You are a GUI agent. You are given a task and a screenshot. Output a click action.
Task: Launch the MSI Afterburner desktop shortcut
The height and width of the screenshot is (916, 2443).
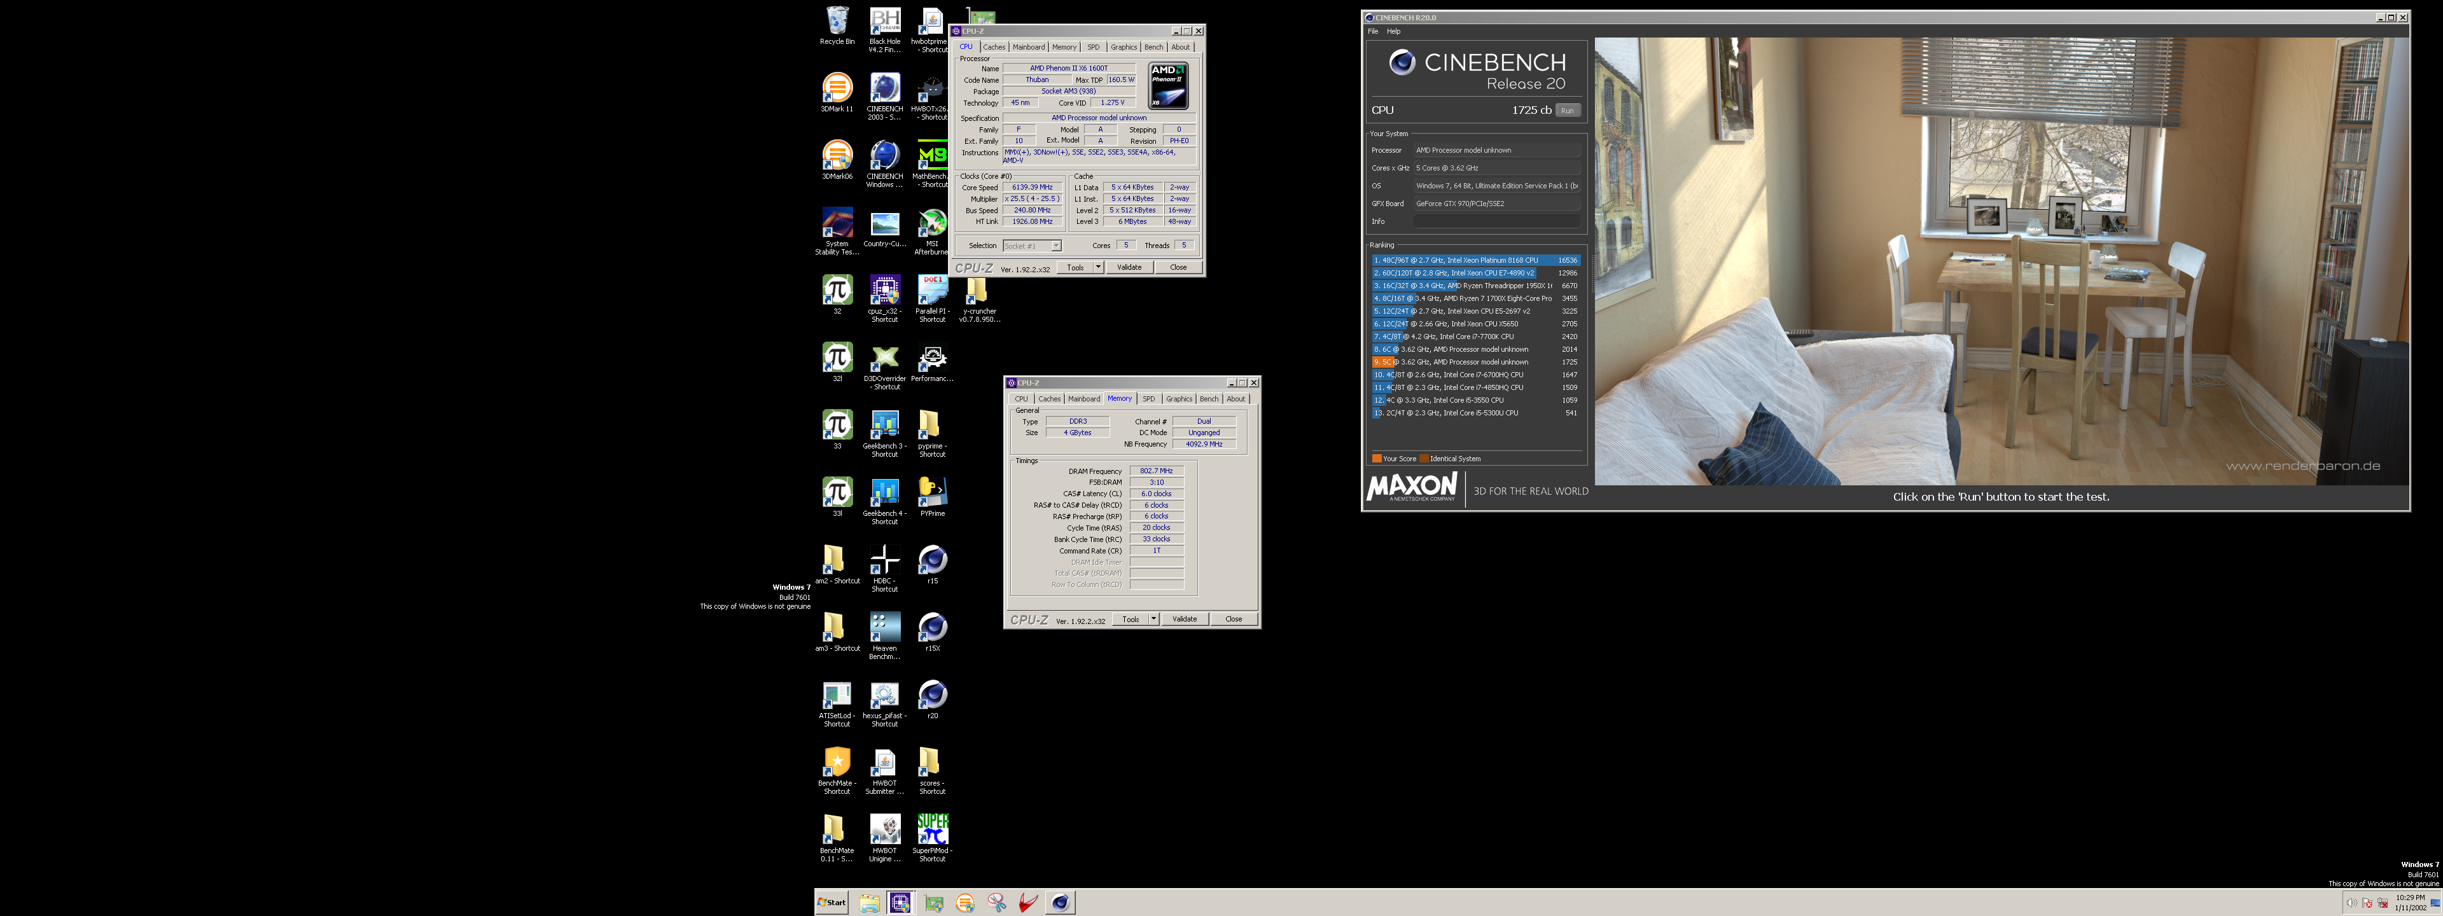[931, 232]
